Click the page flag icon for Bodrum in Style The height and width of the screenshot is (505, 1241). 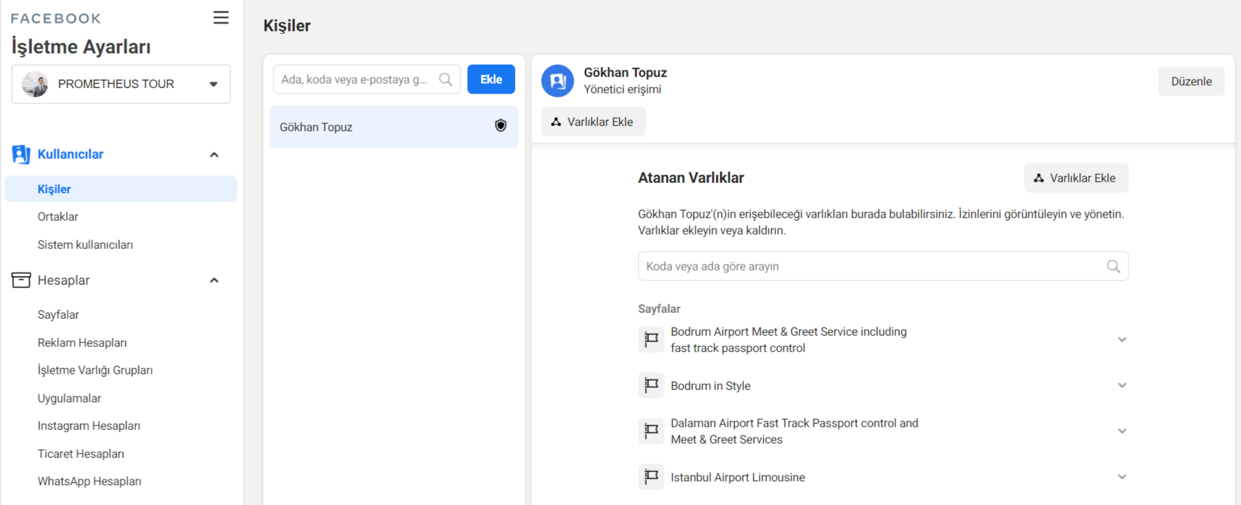pos(651,385)
